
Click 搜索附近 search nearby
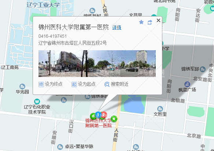pos(116,84)
